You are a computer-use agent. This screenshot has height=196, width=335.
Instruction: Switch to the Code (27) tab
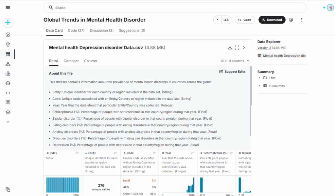(x=76, y=30)
